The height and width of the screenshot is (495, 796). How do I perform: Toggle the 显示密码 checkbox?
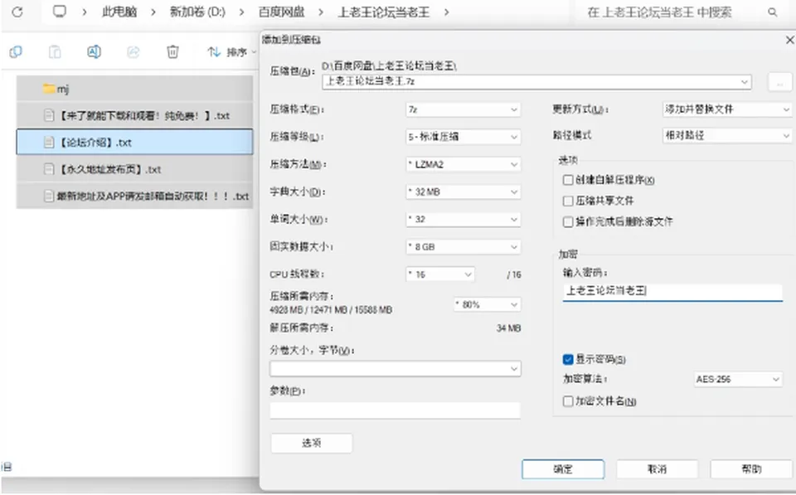click(x=568, y=360)
